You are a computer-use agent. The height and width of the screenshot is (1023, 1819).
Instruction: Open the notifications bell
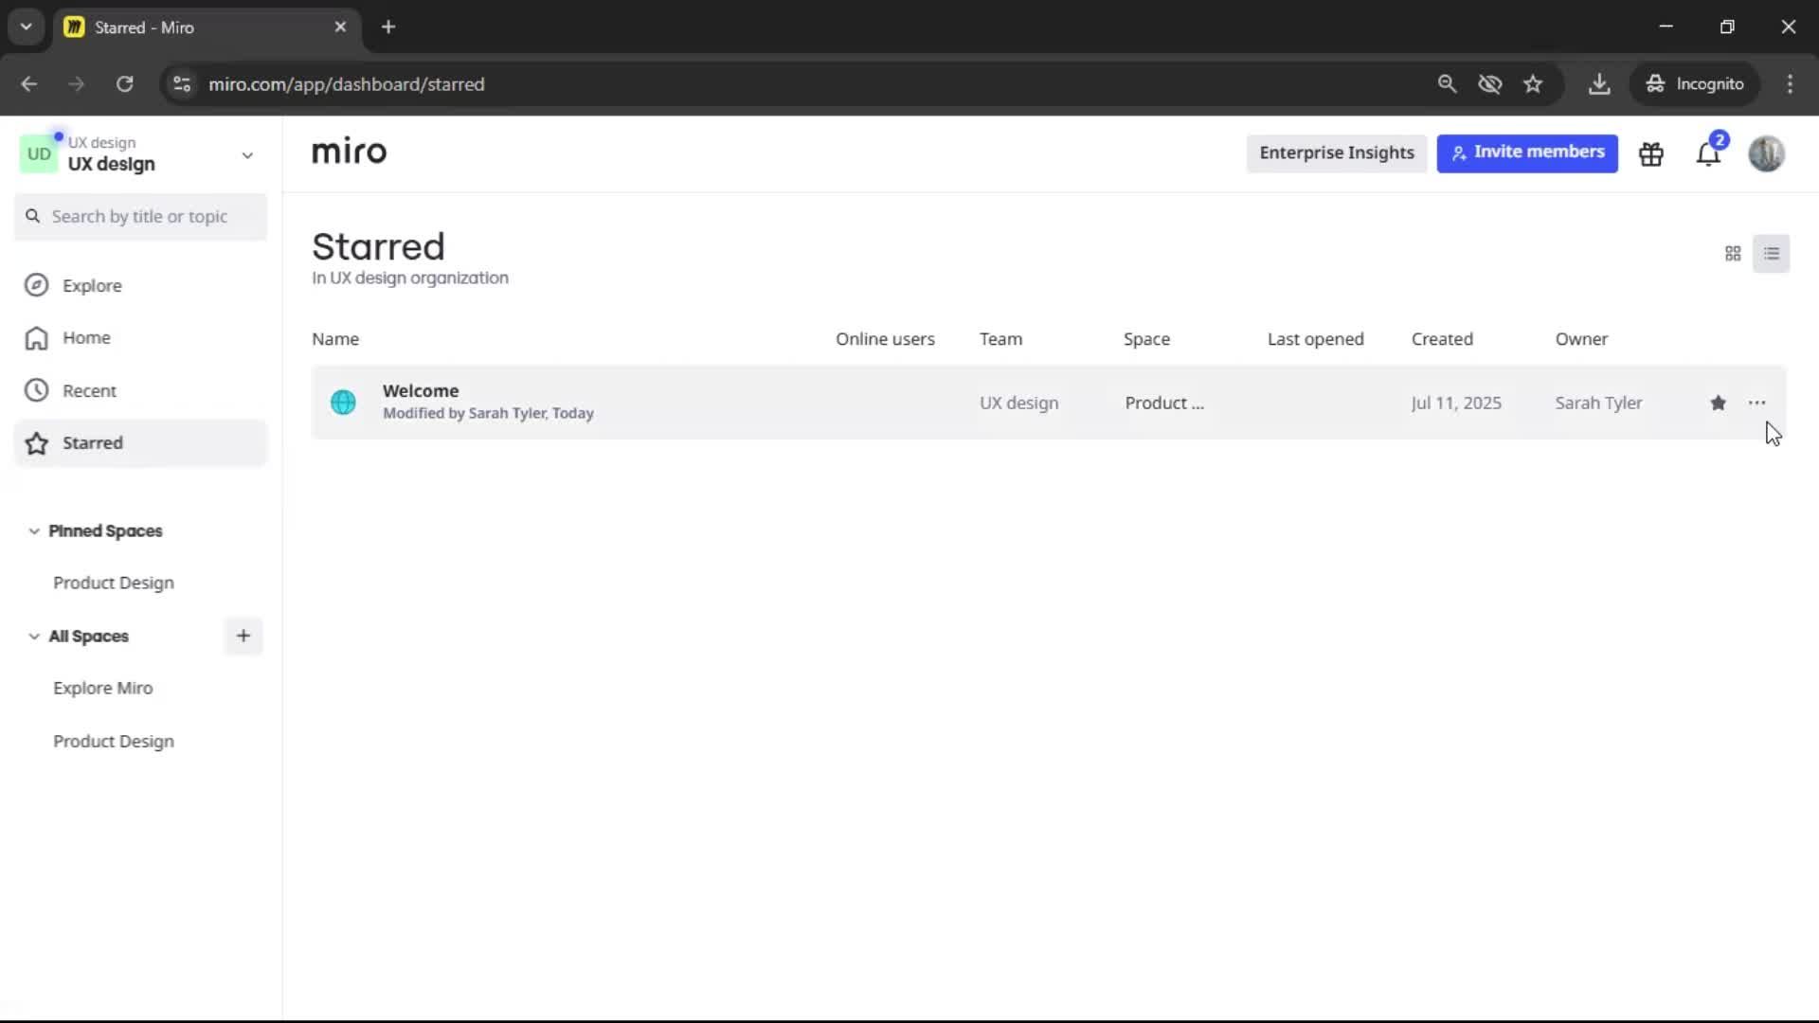point(1708,153)
